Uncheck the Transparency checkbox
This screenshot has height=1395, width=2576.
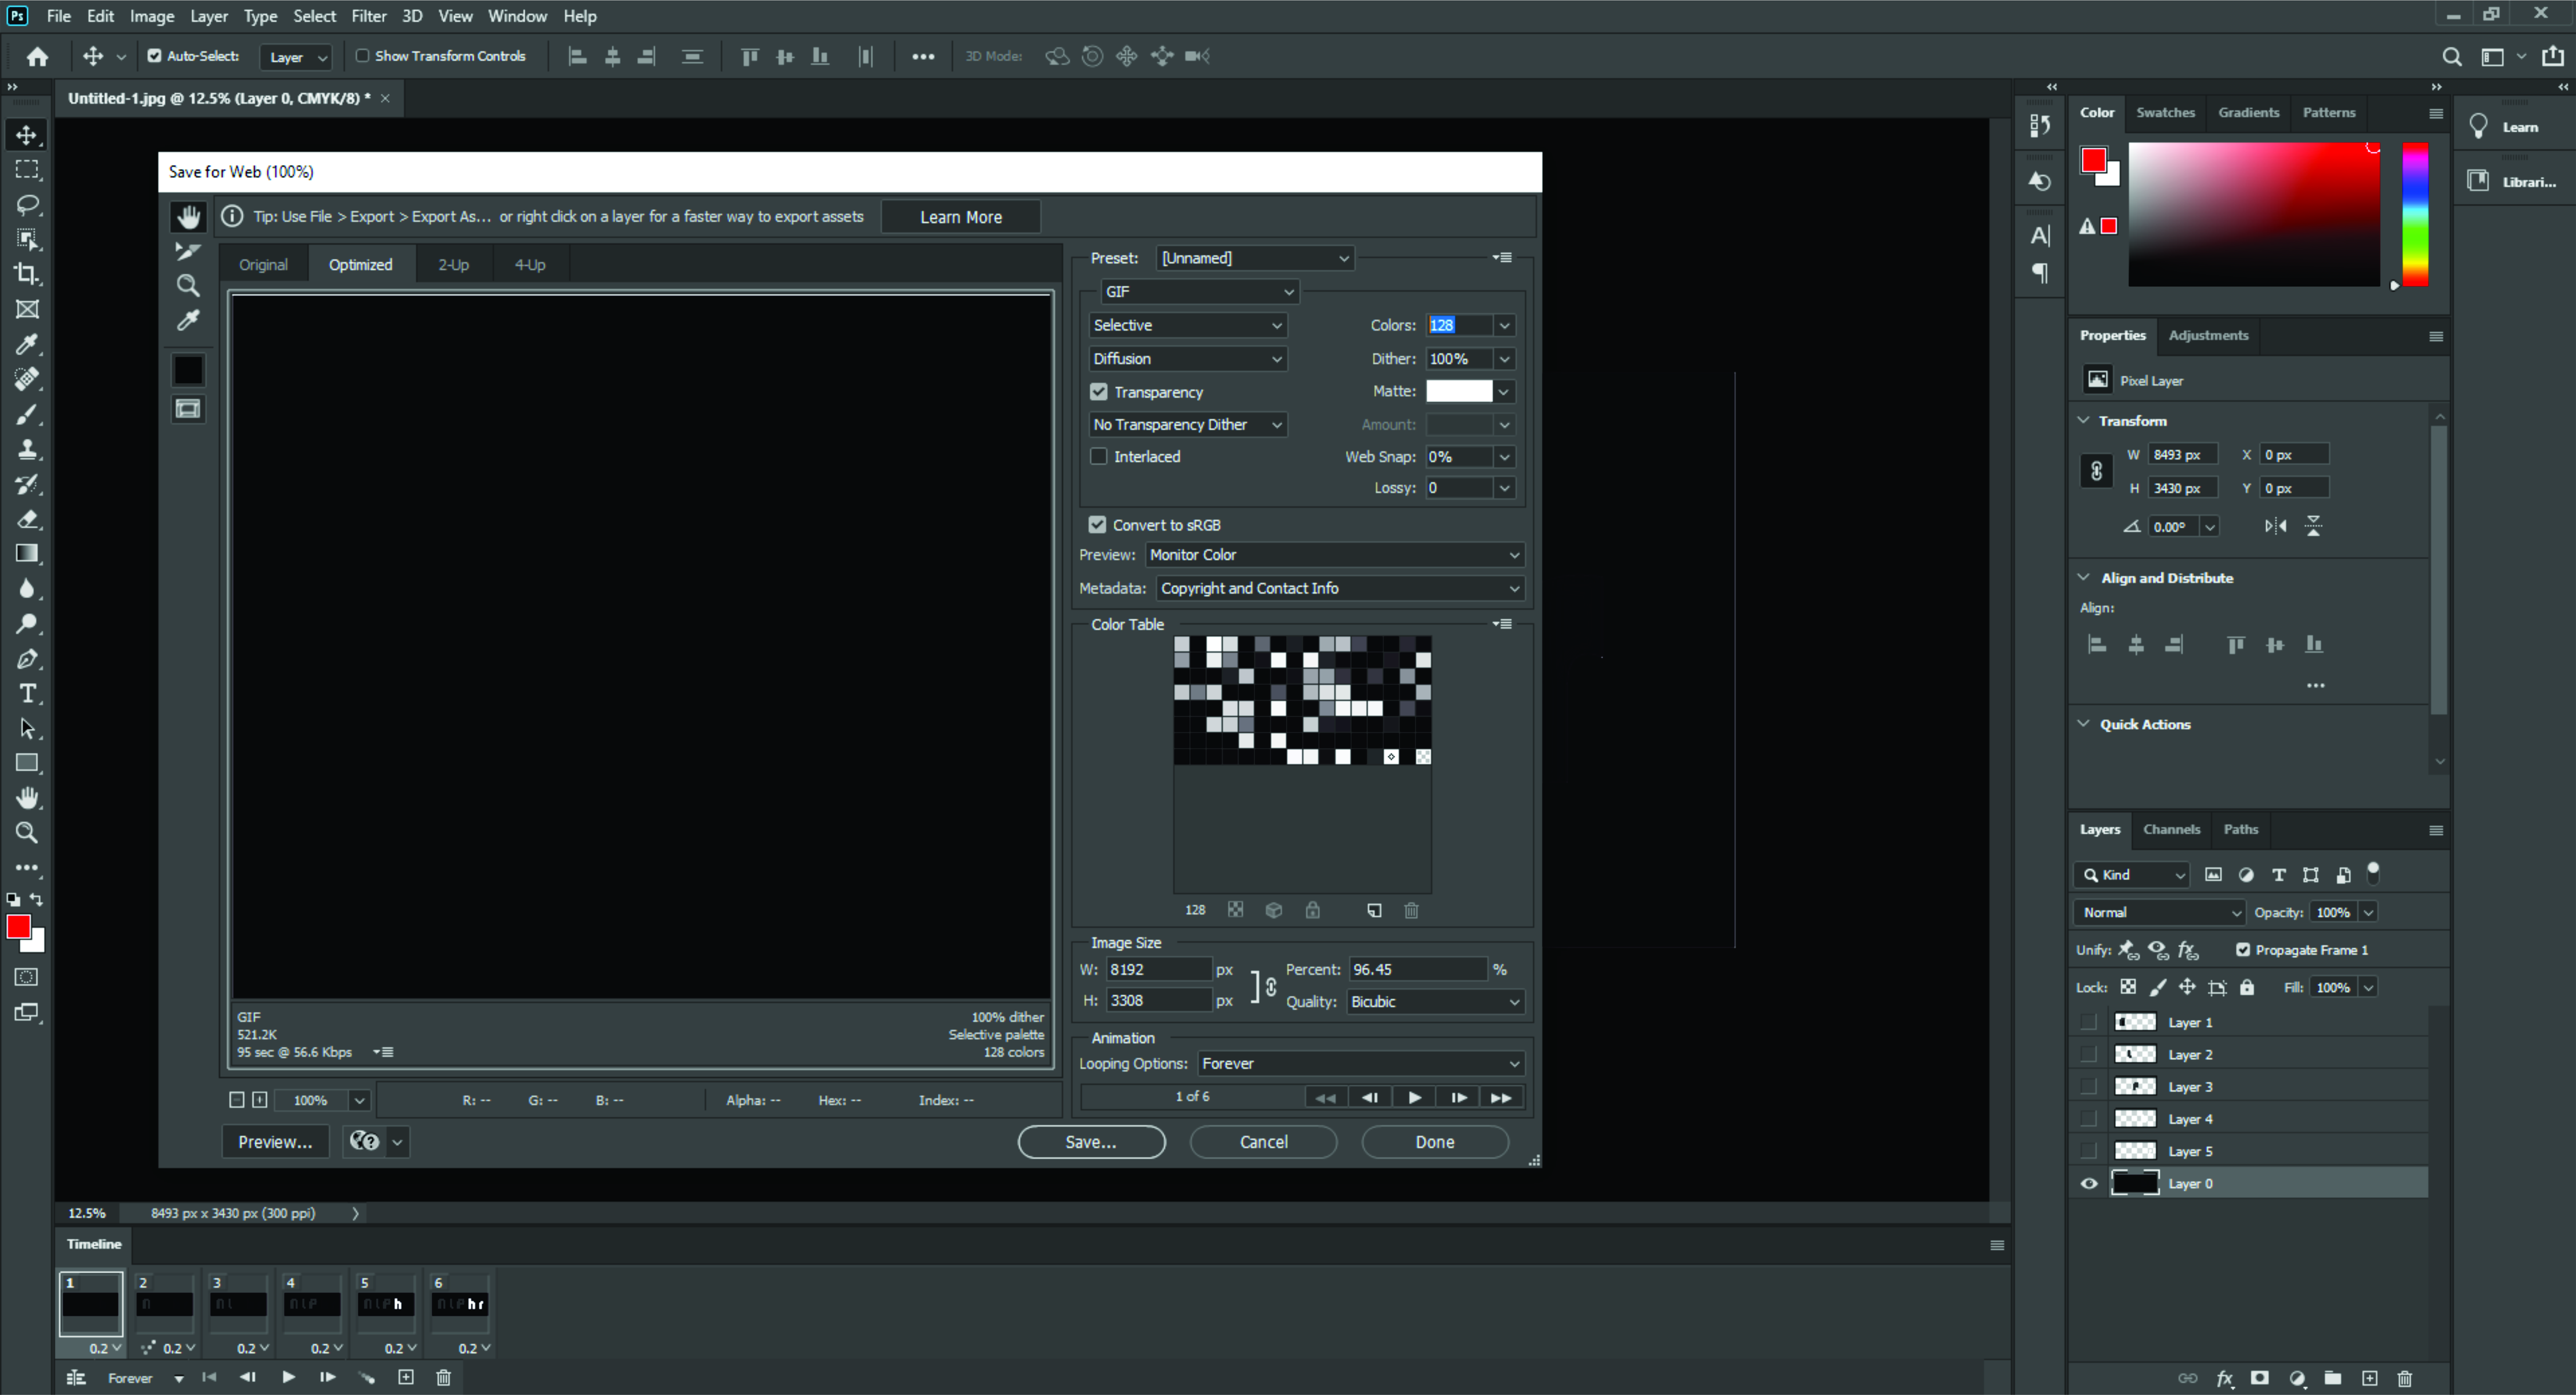pos(1099,392)
